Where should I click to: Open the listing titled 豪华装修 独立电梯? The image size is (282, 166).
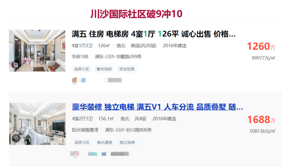157,107
